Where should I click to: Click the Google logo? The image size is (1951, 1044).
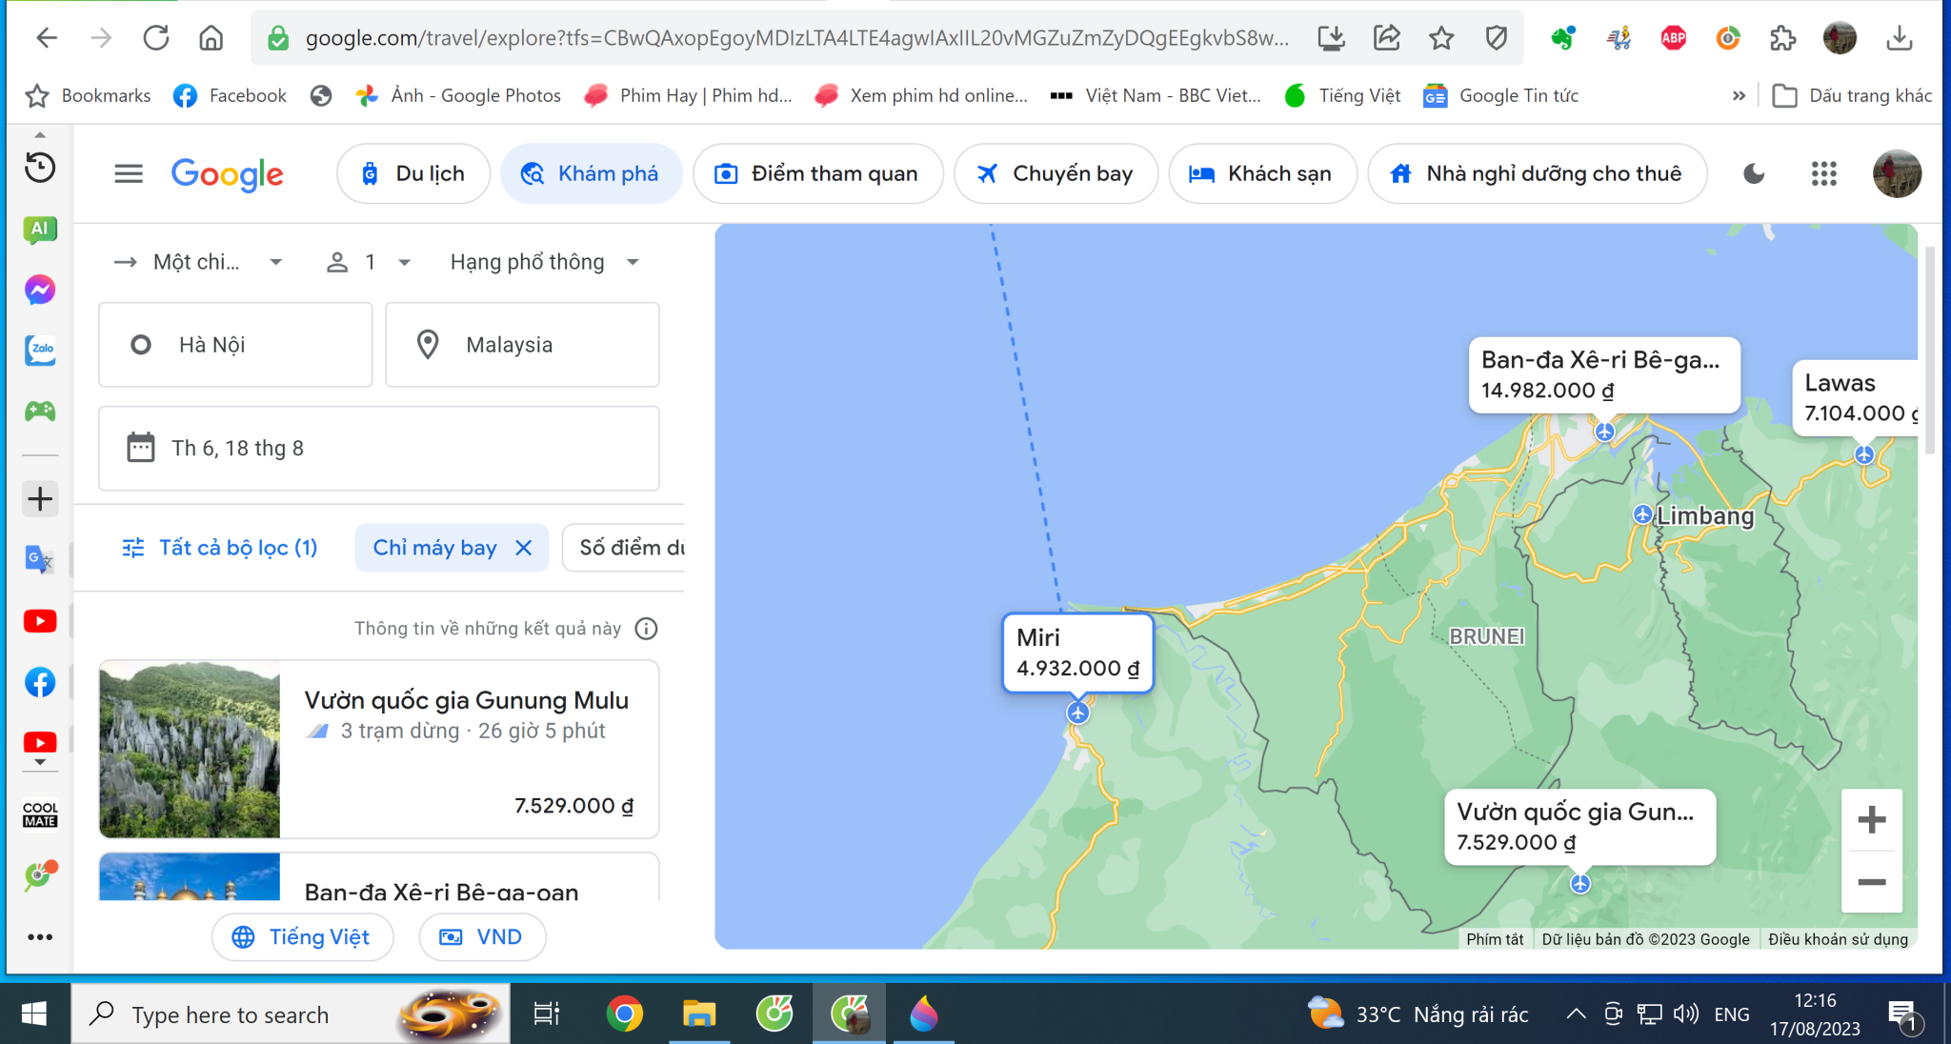[x=227, y=174]
